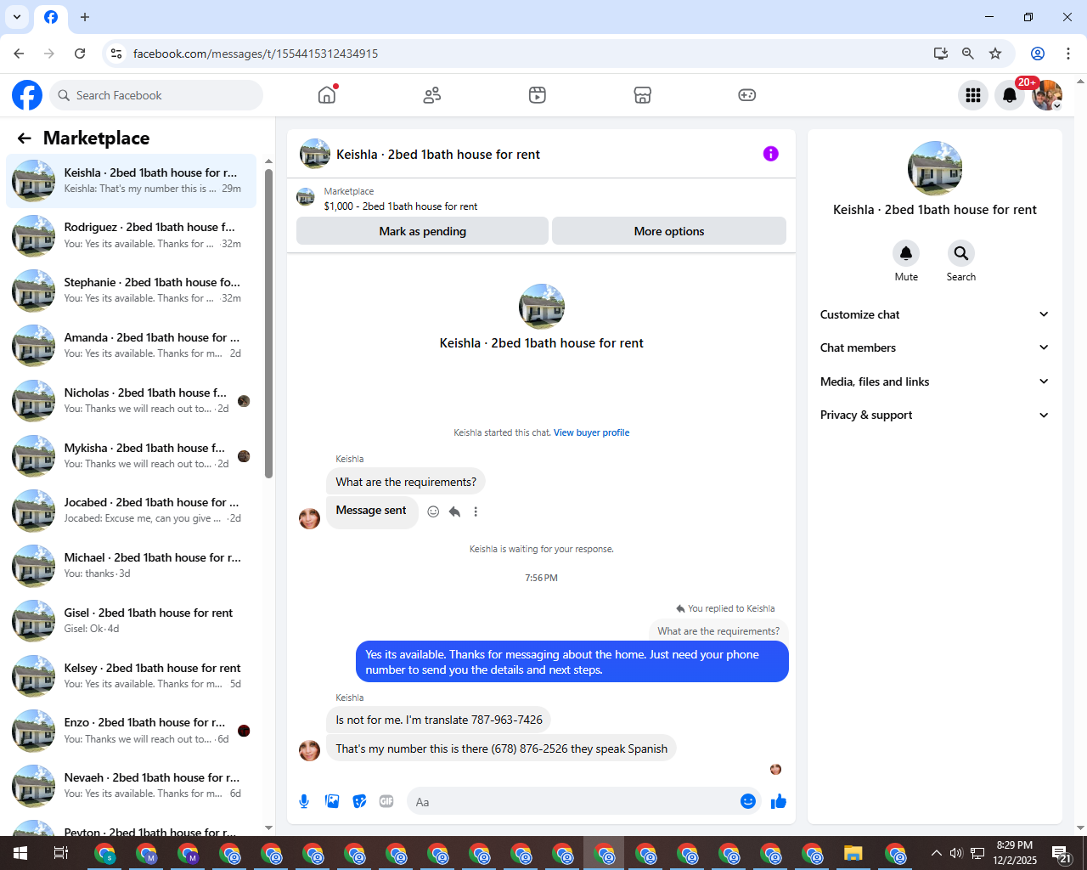Open the Marketplace storefront icon
Screen dimensions: 1087x870
coord(643,95)
